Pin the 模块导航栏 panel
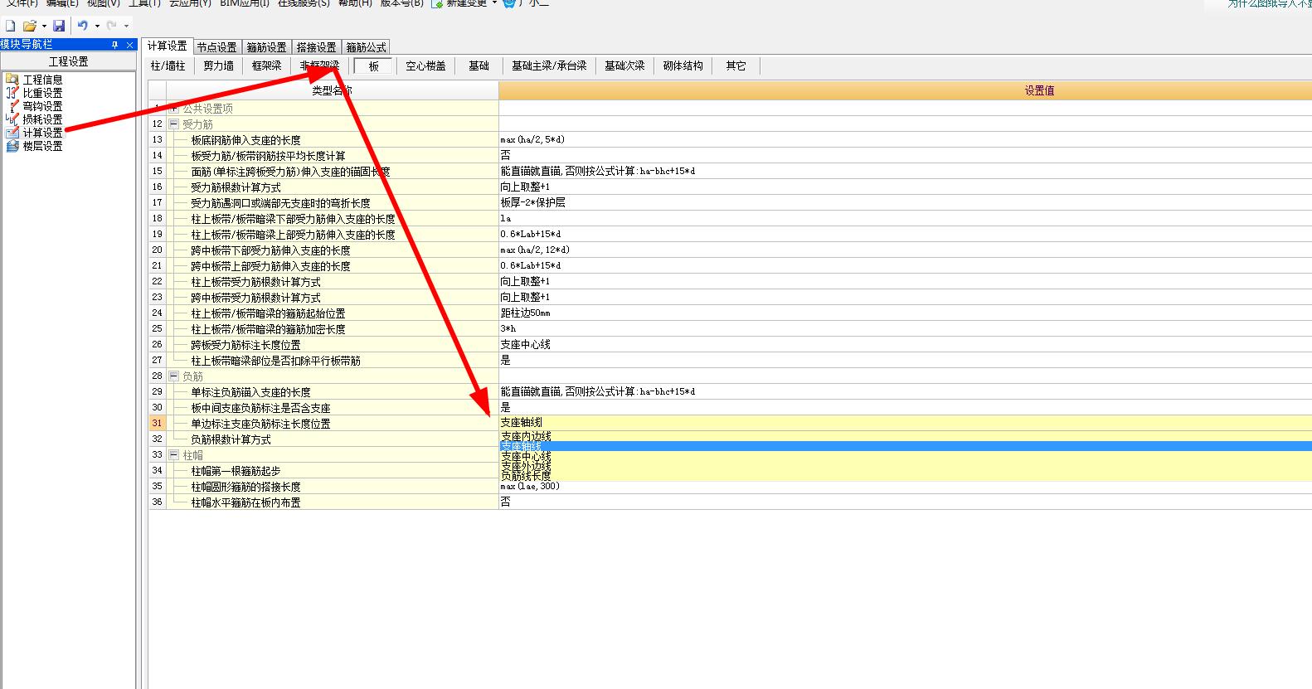Screen dimensions: 1312x689 (115, 45)
